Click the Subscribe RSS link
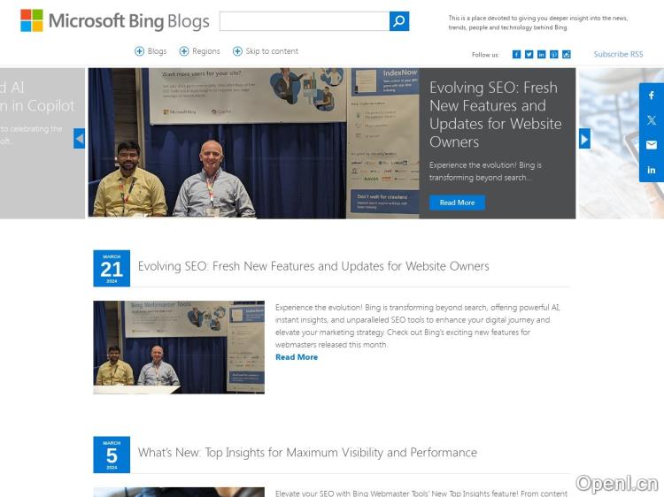 (618, 54)
